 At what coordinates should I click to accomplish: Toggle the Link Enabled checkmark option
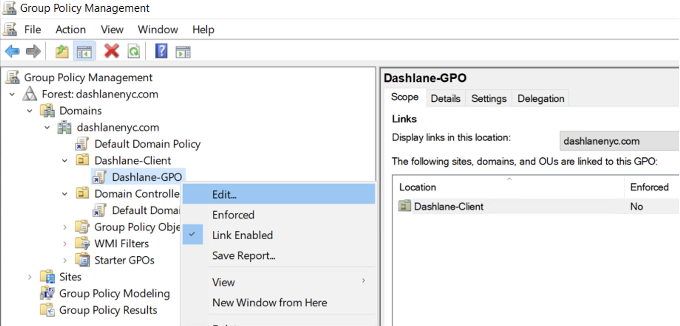pos(242,235)
